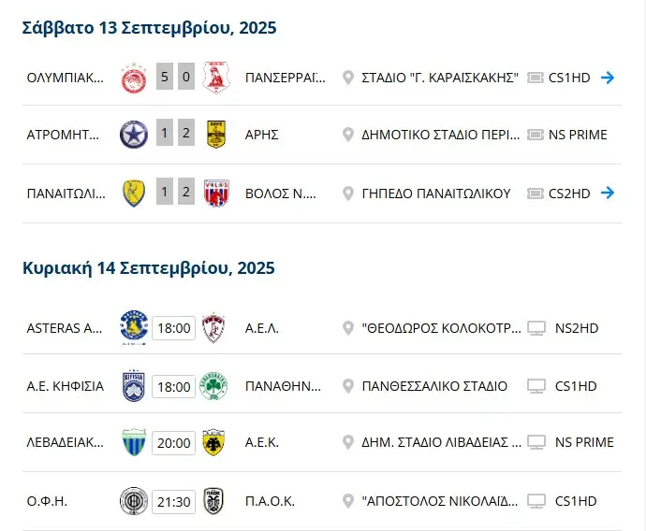
Task: Open the ΓΗΠΕΔΟ ΠΑΝΑΙΤΩΛΙΚΟΥ venue link
Action: point(435,194)
